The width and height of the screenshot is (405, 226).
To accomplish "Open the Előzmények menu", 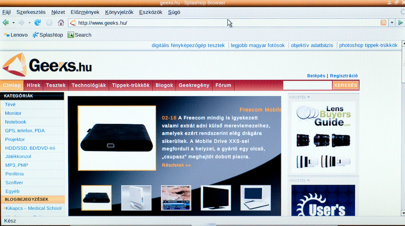I will pyautogui.click(x=85, y=12).
